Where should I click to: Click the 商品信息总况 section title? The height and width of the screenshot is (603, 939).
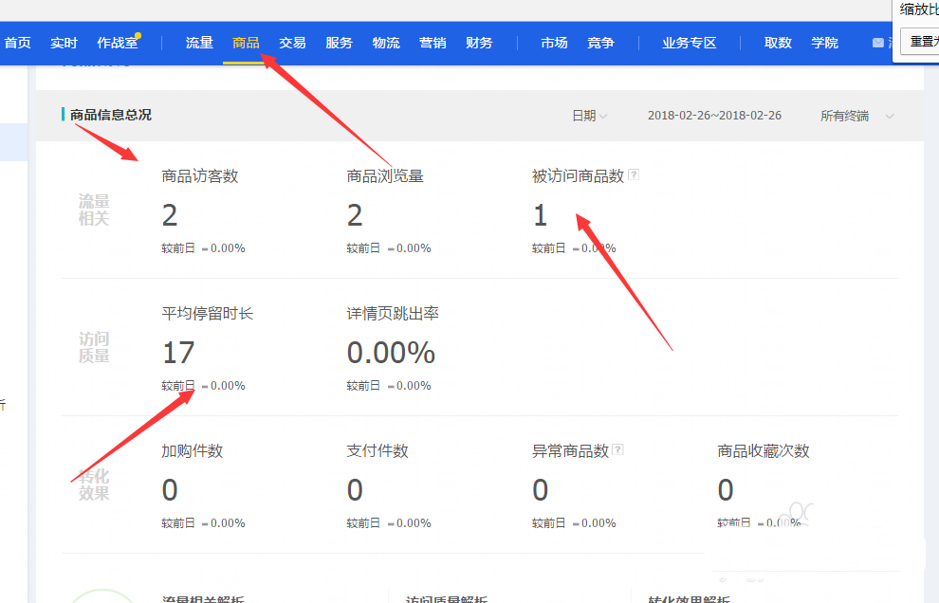111,115
